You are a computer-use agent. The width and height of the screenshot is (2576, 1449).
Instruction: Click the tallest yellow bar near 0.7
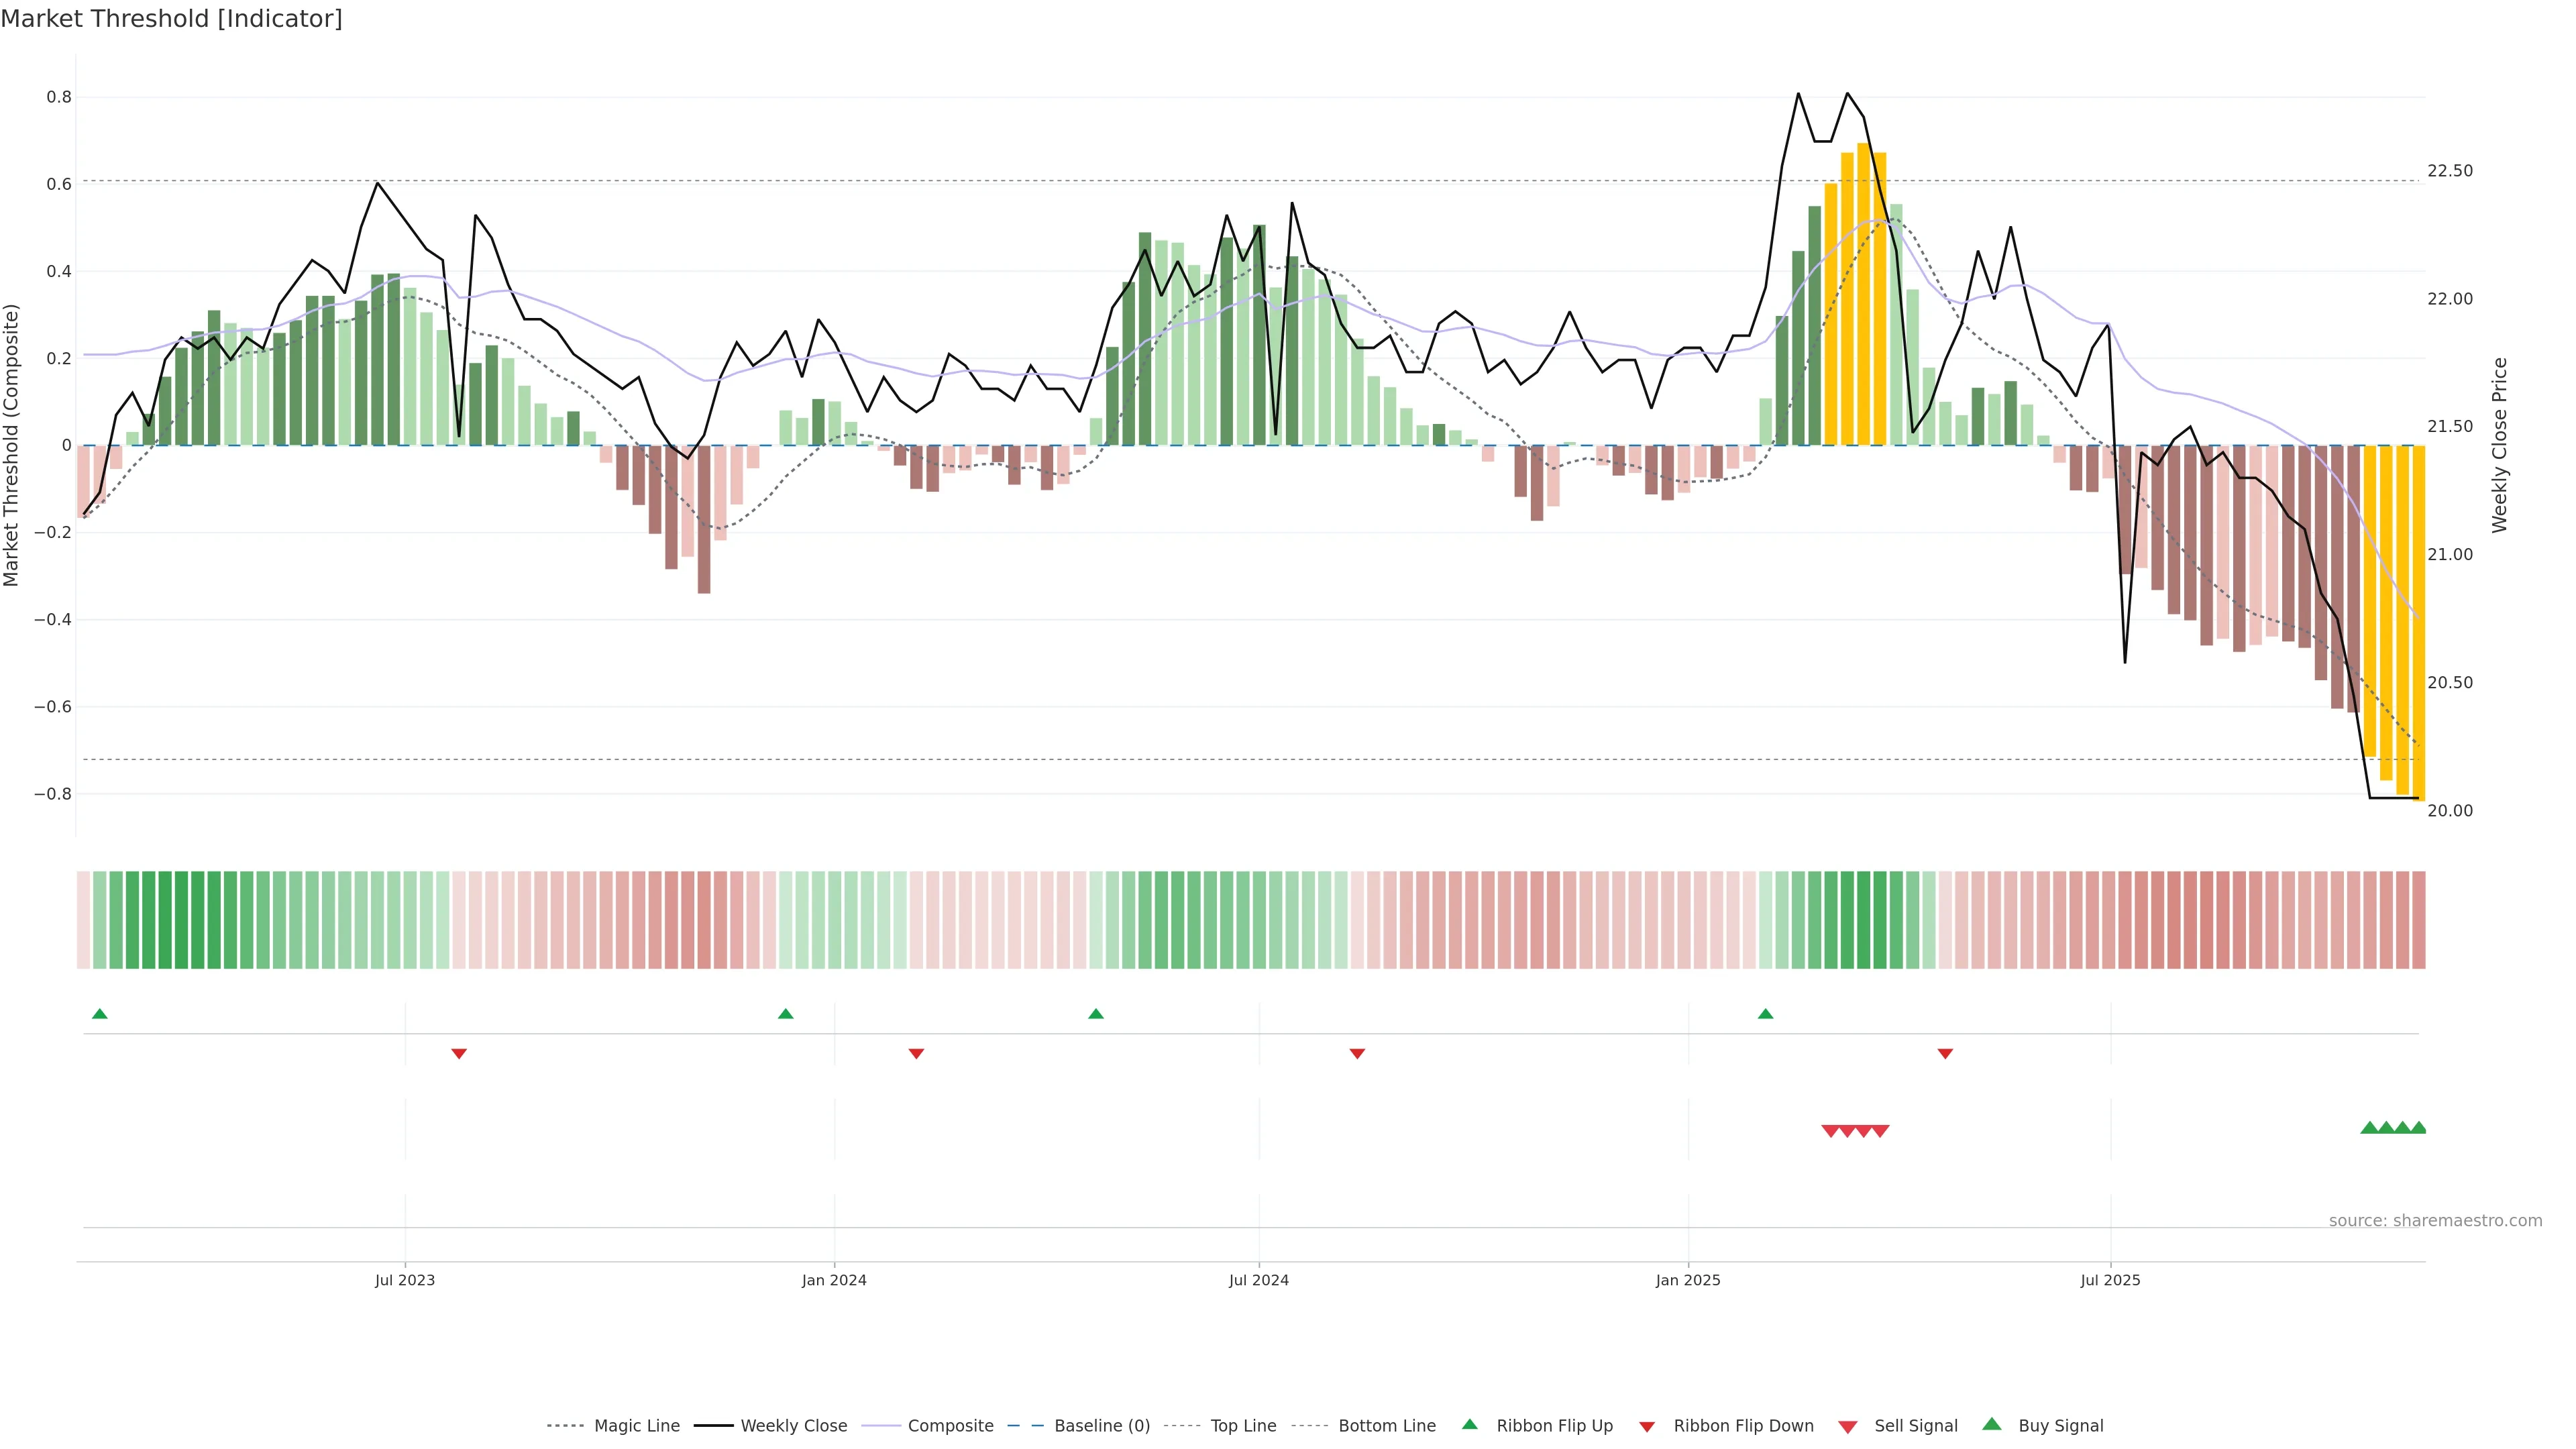click(1863, 300)
